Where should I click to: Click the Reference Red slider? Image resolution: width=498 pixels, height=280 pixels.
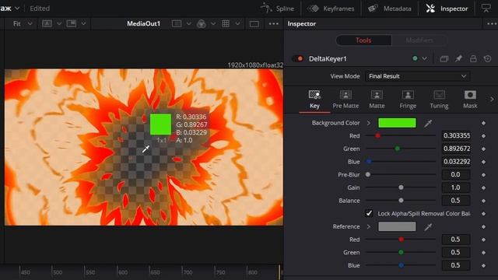pyautogui.click(x=401, y=240)
